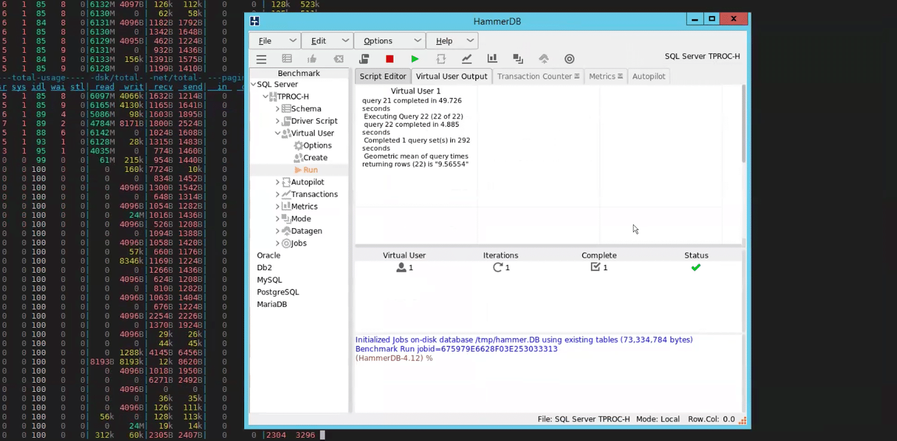This screenshot has width=897, height=441.
Task: Click the Schema tree node icon
Action: click(286, 109)
